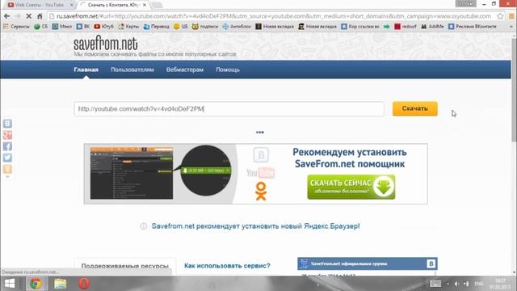The image size is (517, 291).
Task: Show hidden tray icons arrow
Action: click(448, 284)
